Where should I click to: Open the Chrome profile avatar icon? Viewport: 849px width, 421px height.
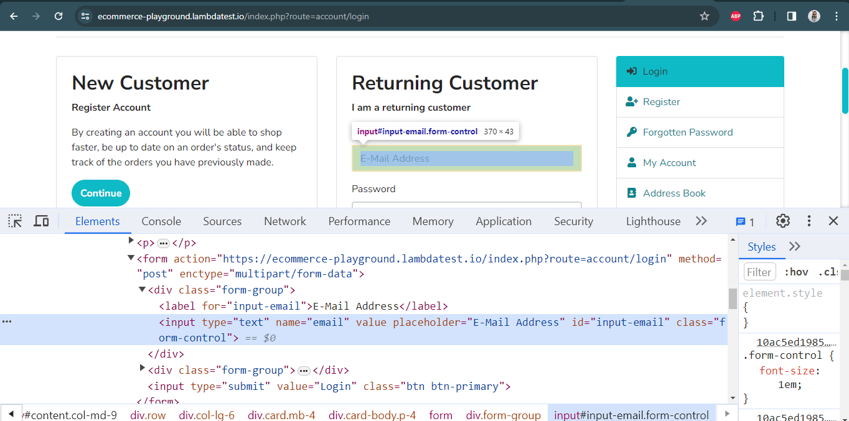pos(814,16)
